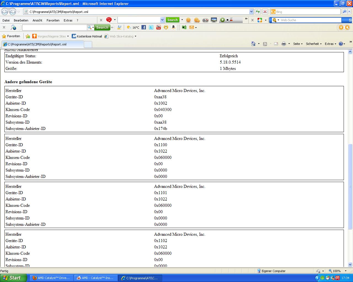Open the Datei menu

pos(6,20)
